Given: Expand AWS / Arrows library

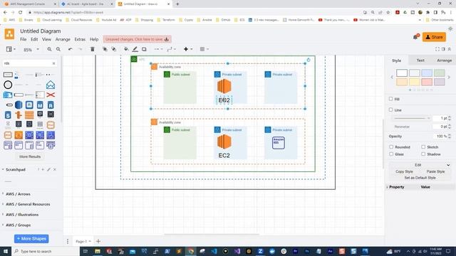Looking at the screenshot, I should click(18, 194).
